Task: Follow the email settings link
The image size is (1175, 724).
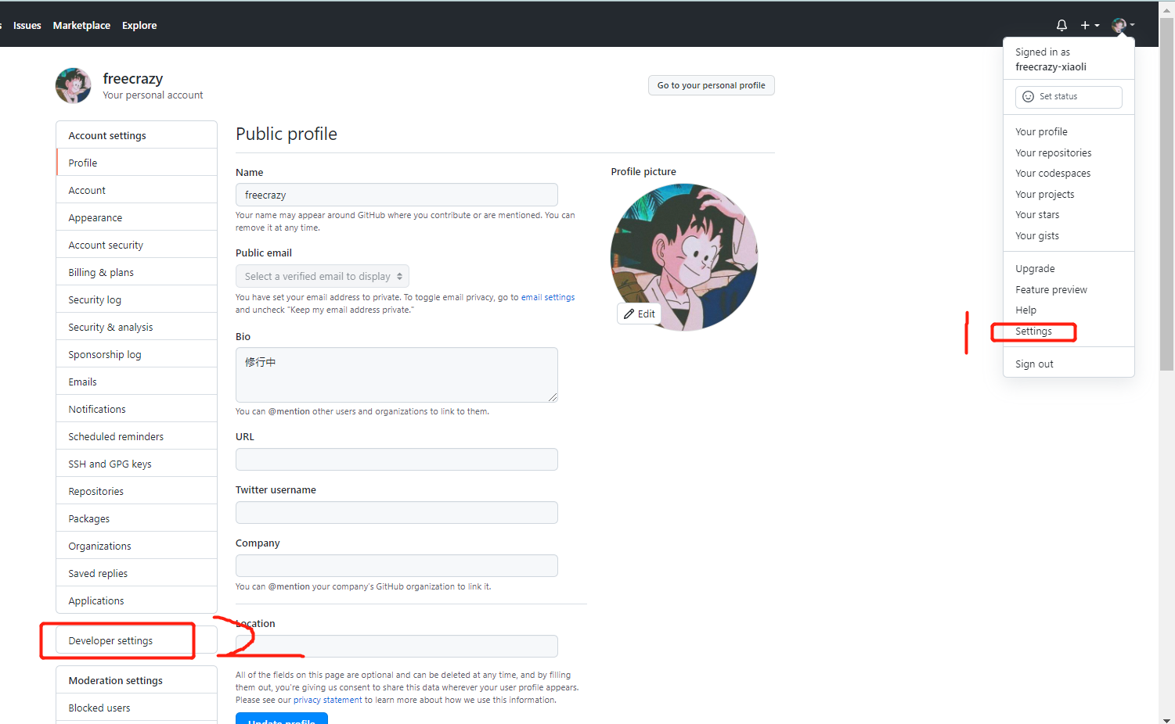Action: click(547, 297)
